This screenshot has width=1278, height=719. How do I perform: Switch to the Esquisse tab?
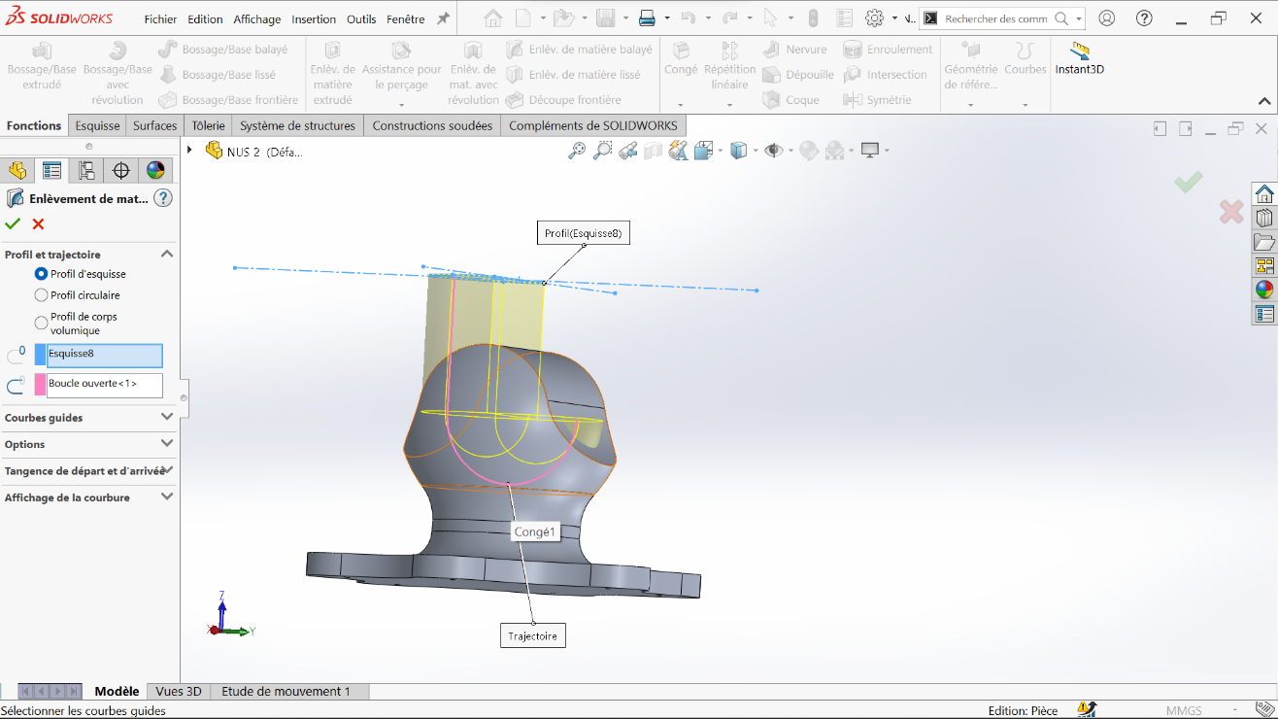point(98,125)
